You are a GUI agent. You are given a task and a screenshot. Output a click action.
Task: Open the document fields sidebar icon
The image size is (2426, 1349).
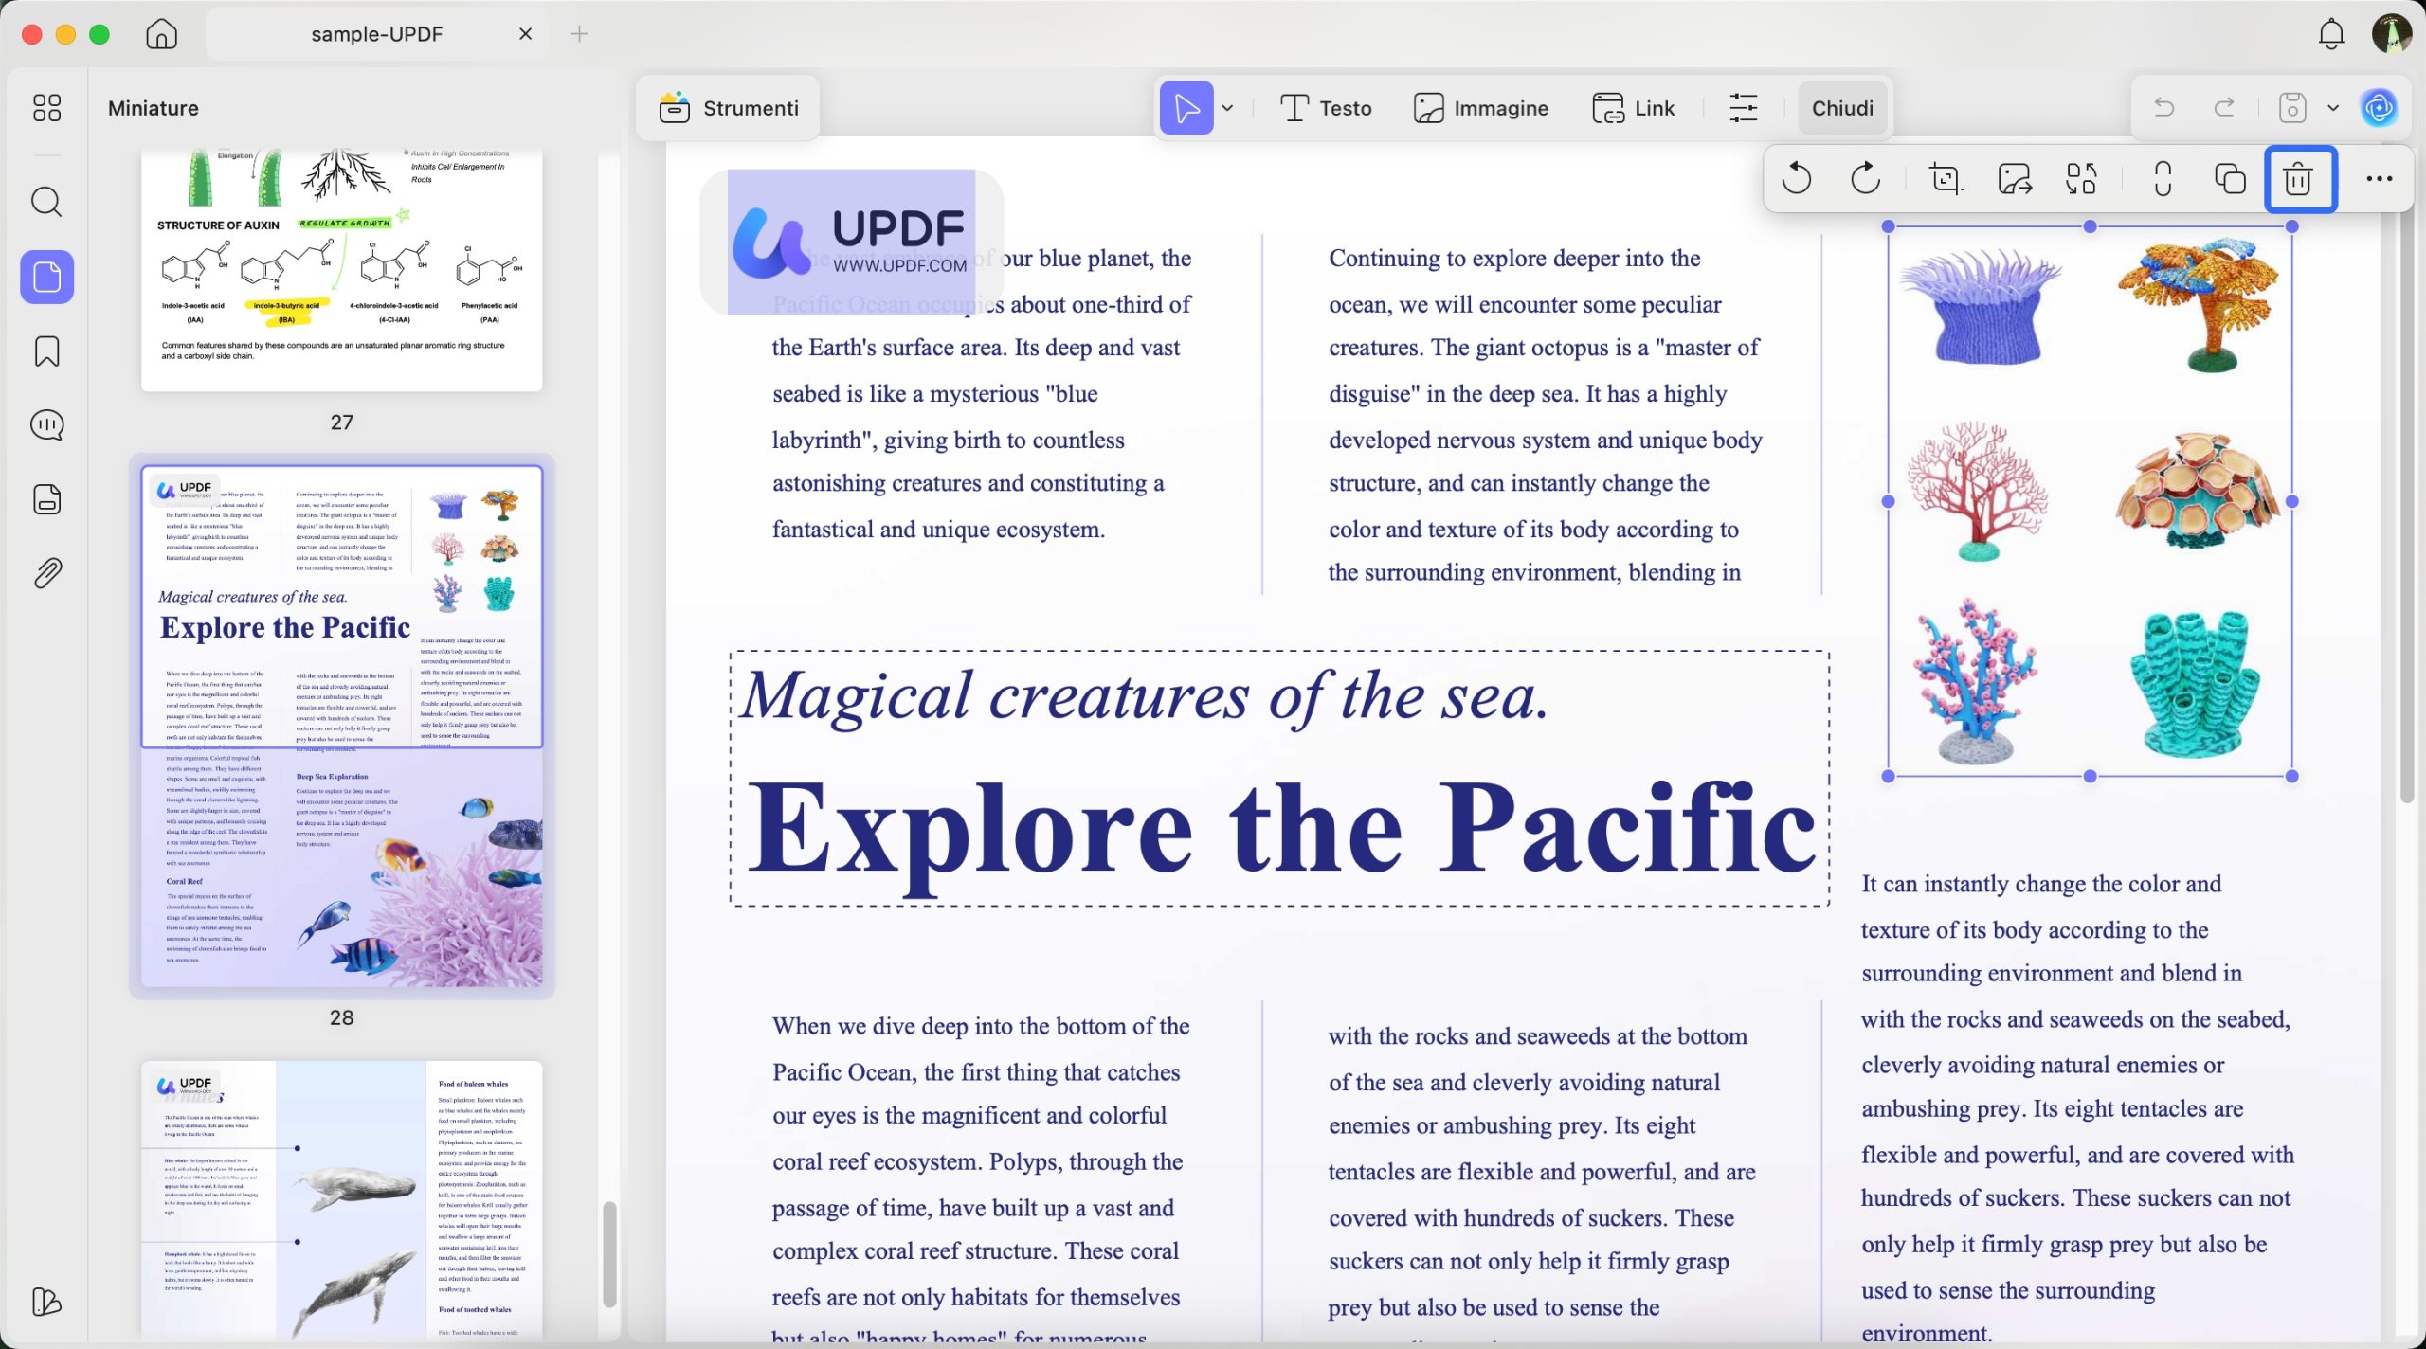[x=46, y=499]
